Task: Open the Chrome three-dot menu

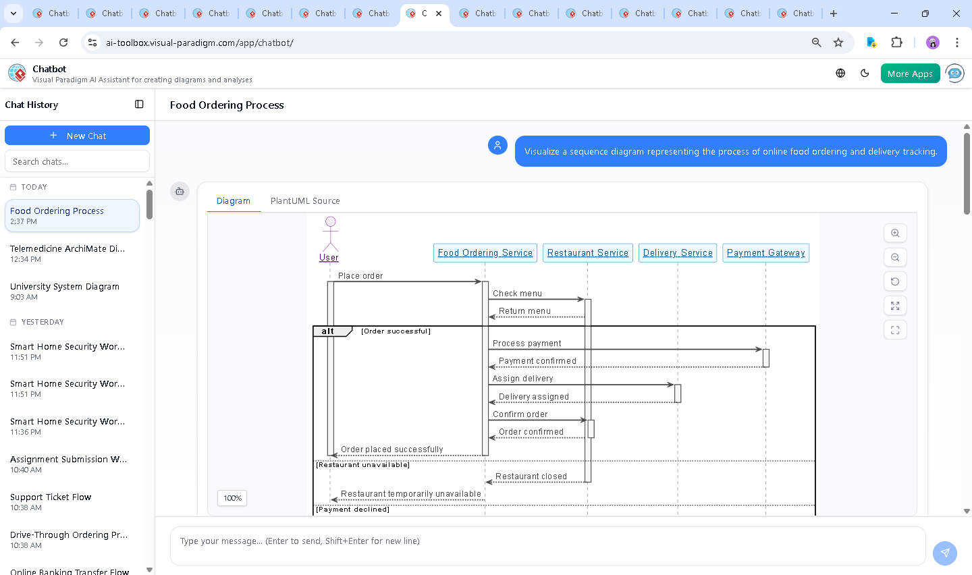Action: [x=956, y=43]
